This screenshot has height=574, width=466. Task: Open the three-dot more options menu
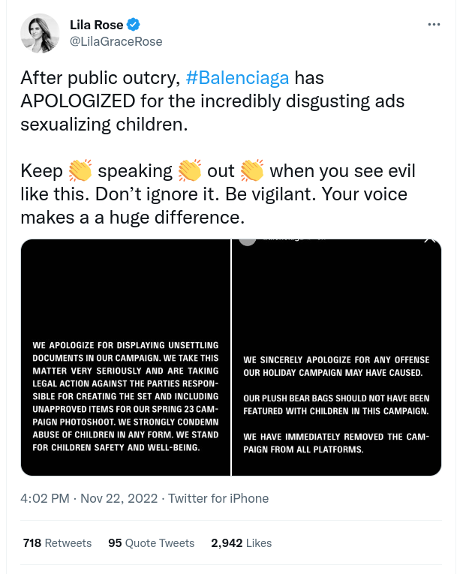(x=434, y=24)
